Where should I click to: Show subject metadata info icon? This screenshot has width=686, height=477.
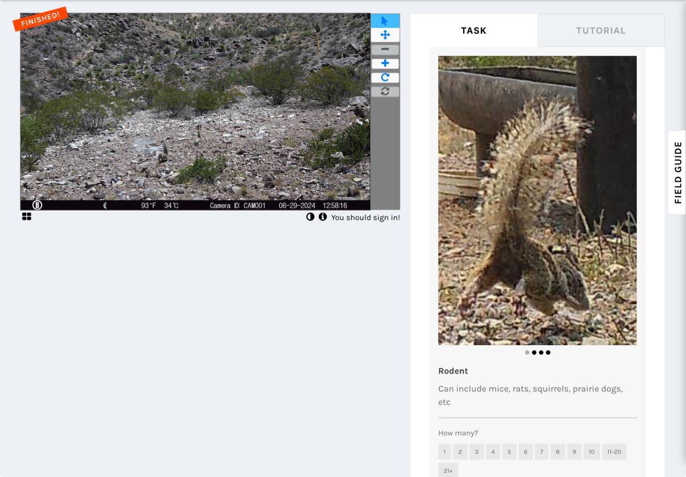tap(323, 217)
